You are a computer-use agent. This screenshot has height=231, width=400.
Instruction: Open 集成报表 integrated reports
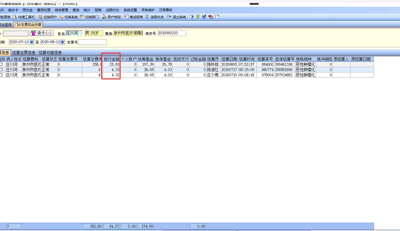coord(134,17)
